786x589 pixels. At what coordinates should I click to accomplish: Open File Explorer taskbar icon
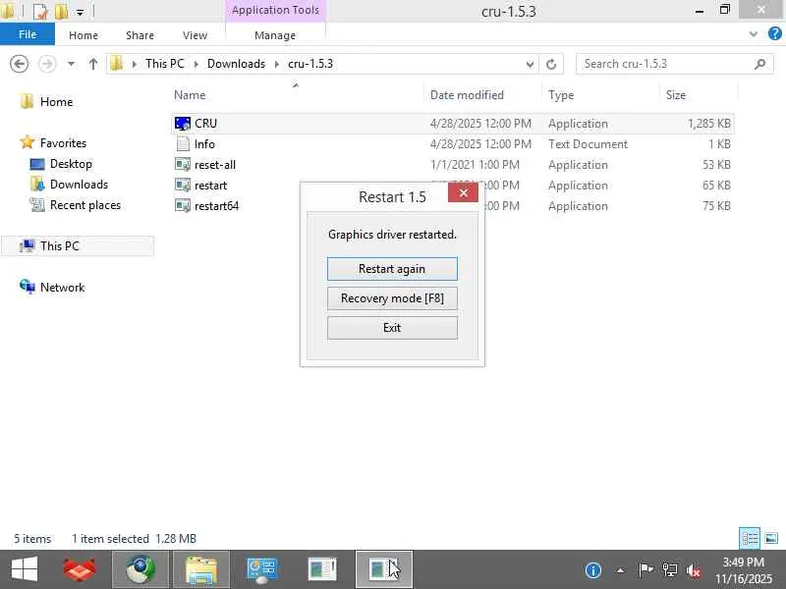click(x=201, y=570)
